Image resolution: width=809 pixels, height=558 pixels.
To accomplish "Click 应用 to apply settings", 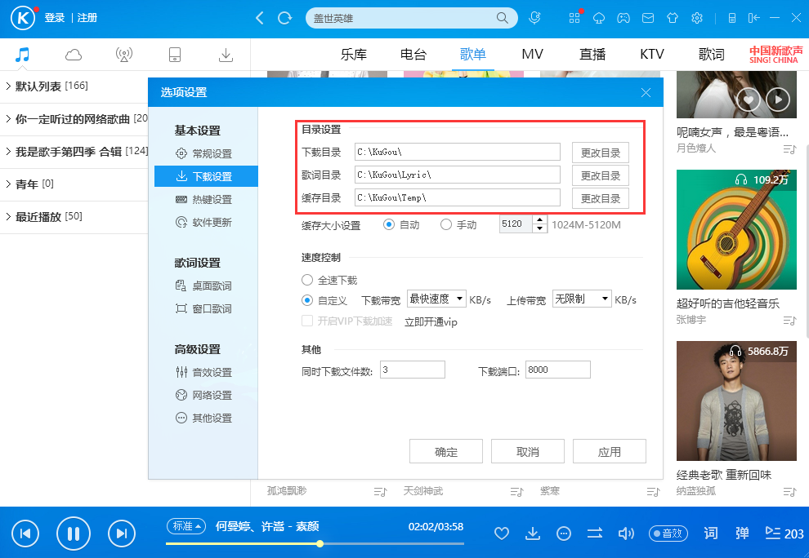I will [x=609, y=450].
